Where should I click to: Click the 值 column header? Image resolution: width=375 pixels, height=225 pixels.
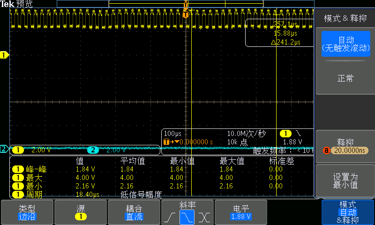click(x=80, y=161)
